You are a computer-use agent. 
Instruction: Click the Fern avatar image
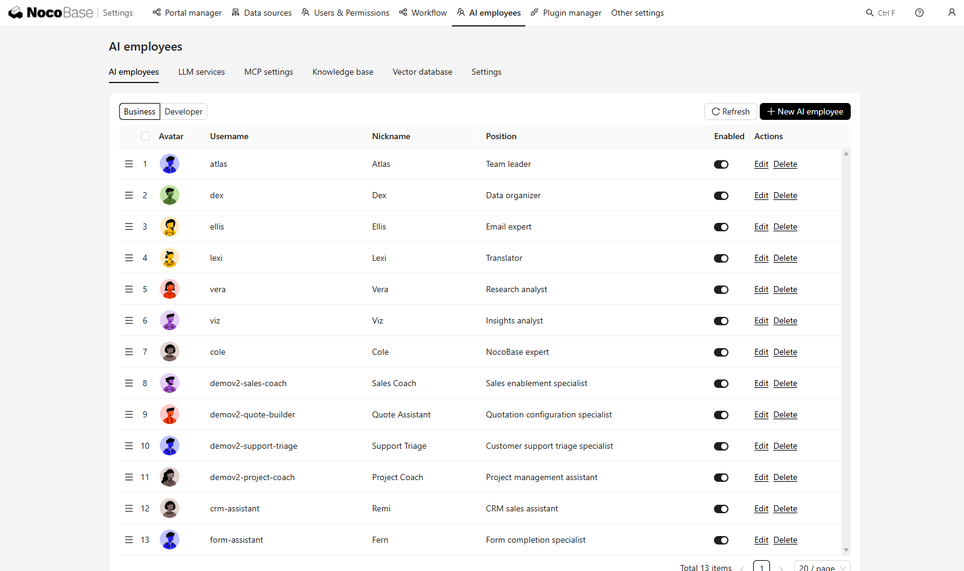(170, 540)
